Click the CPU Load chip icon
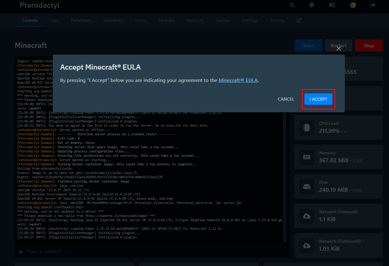Image resolution: width=389 pixels, height=266 pixels. (307, 128)
